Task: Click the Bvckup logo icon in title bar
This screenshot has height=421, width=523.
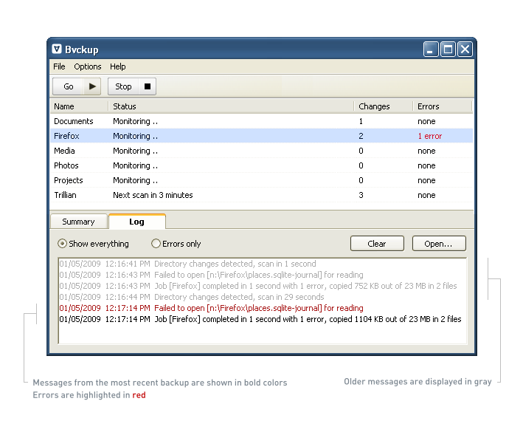Action: click(x=57, y=49)
